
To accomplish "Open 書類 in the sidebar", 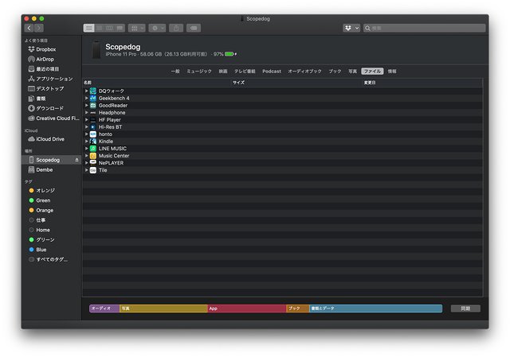I will 41,99.
